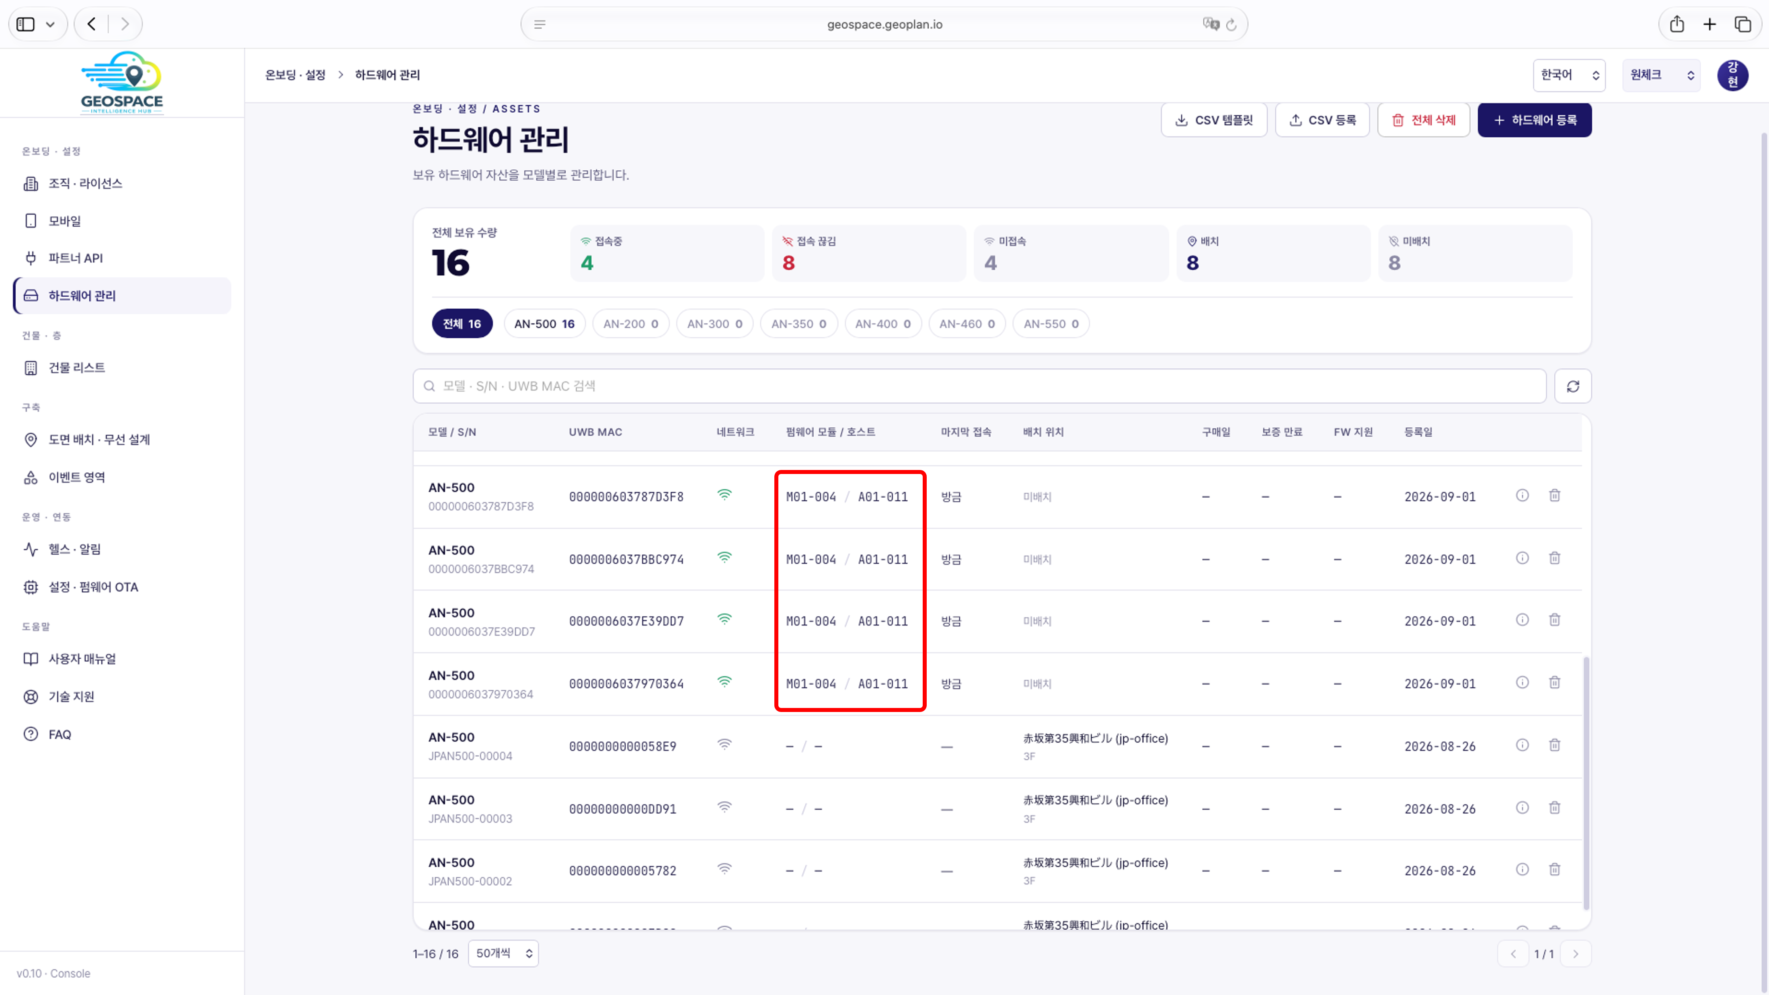Viewport: 1769px width, 995px height.
Task: Show the tab overview icon
Action: tap(1743, 25)
